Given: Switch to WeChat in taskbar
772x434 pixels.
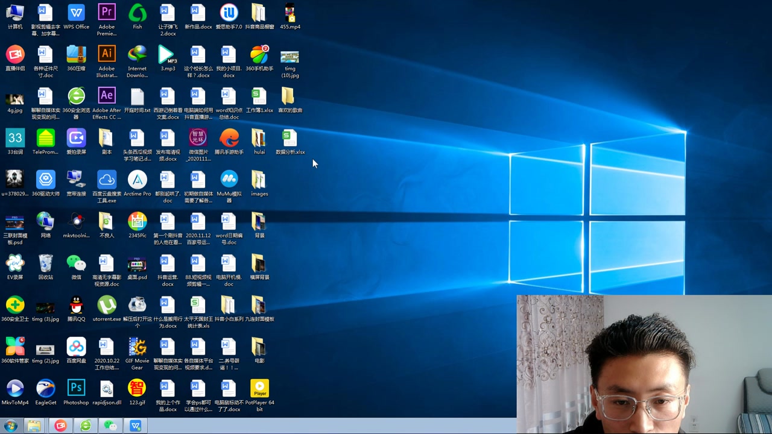Looking at the screenshot, I should 110,426.
